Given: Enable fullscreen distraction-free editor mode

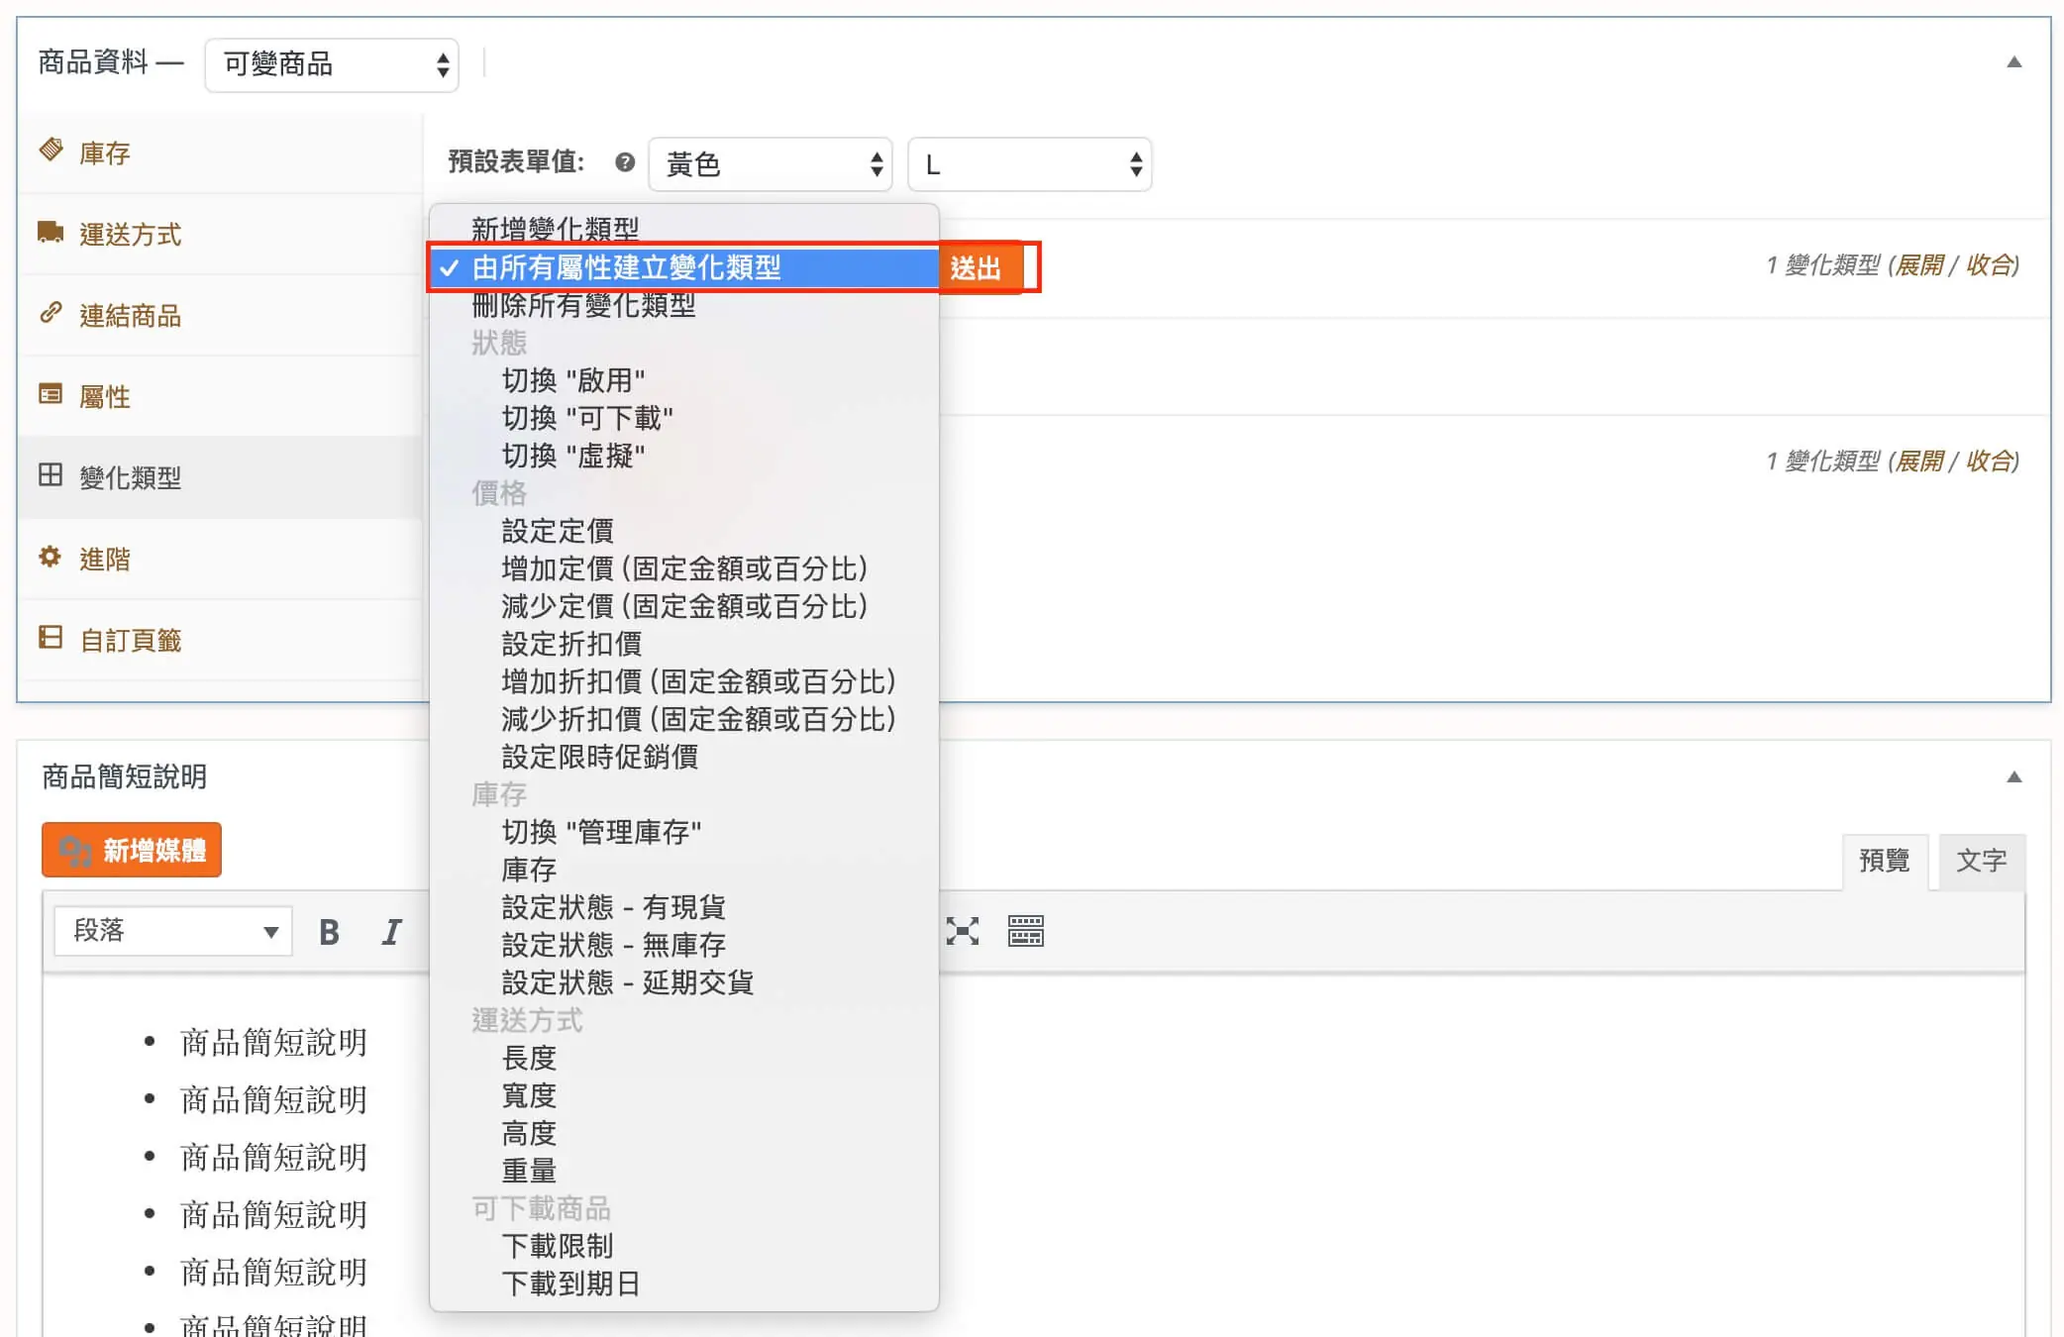Looking at the screenshot, I should (962, 931).
